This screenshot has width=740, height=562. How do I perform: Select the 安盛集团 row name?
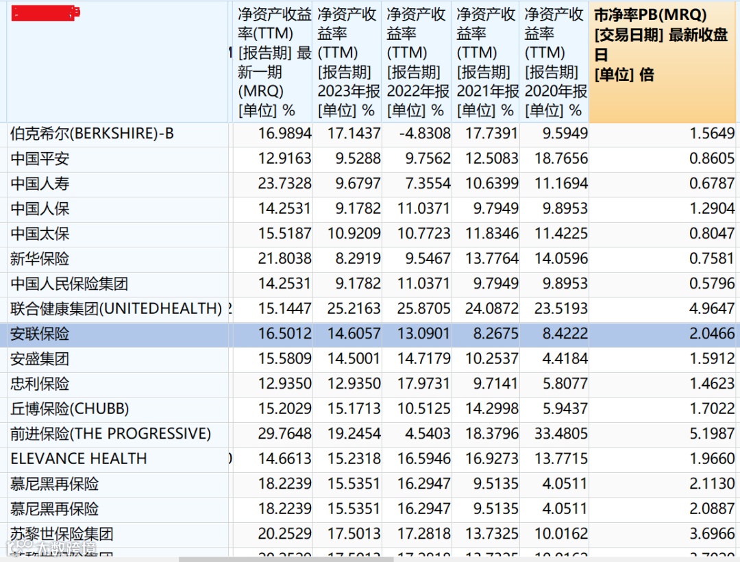40,359
